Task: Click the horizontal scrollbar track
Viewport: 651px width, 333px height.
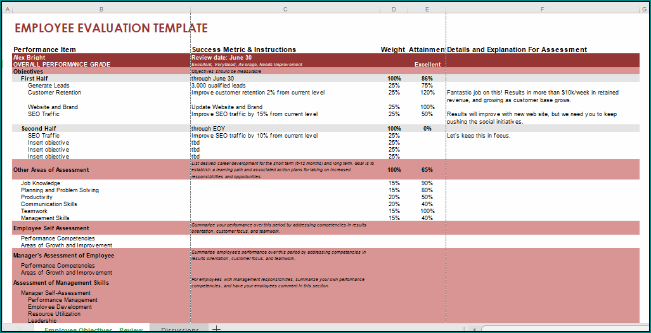Action: click(x=565, y=329)
